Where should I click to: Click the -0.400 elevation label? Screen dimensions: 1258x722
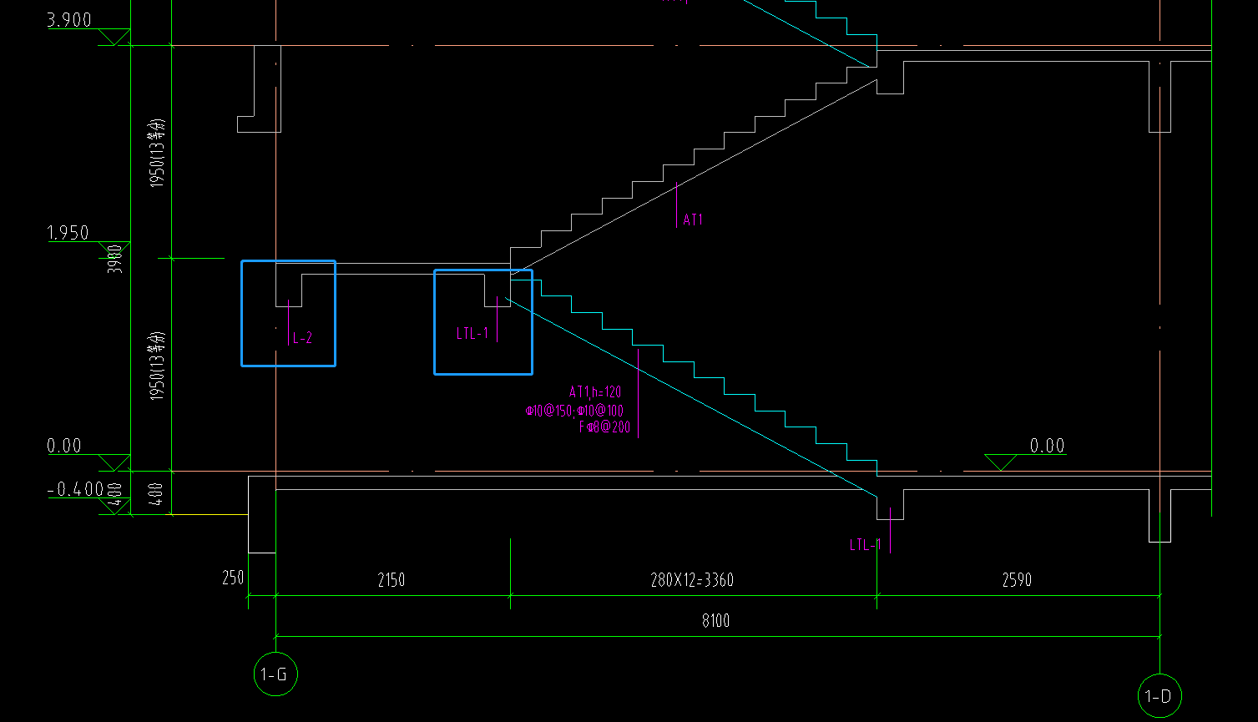pyautogui.click(x=75, y=489)
